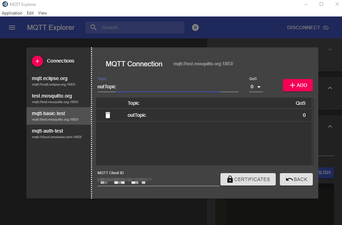
Task: Click the ADD subscription button
Action: 298,85
